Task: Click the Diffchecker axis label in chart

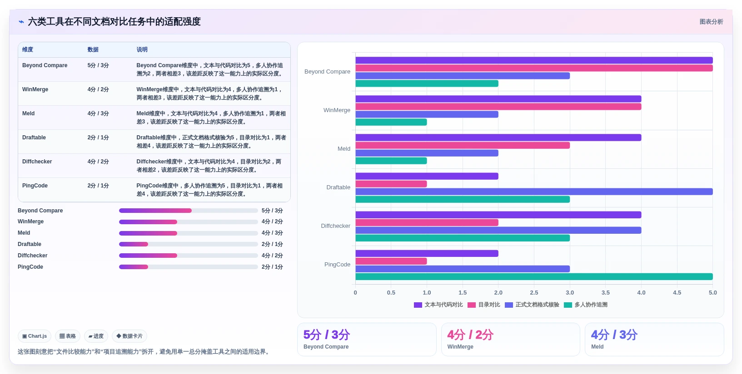Action: coord(335,226)
